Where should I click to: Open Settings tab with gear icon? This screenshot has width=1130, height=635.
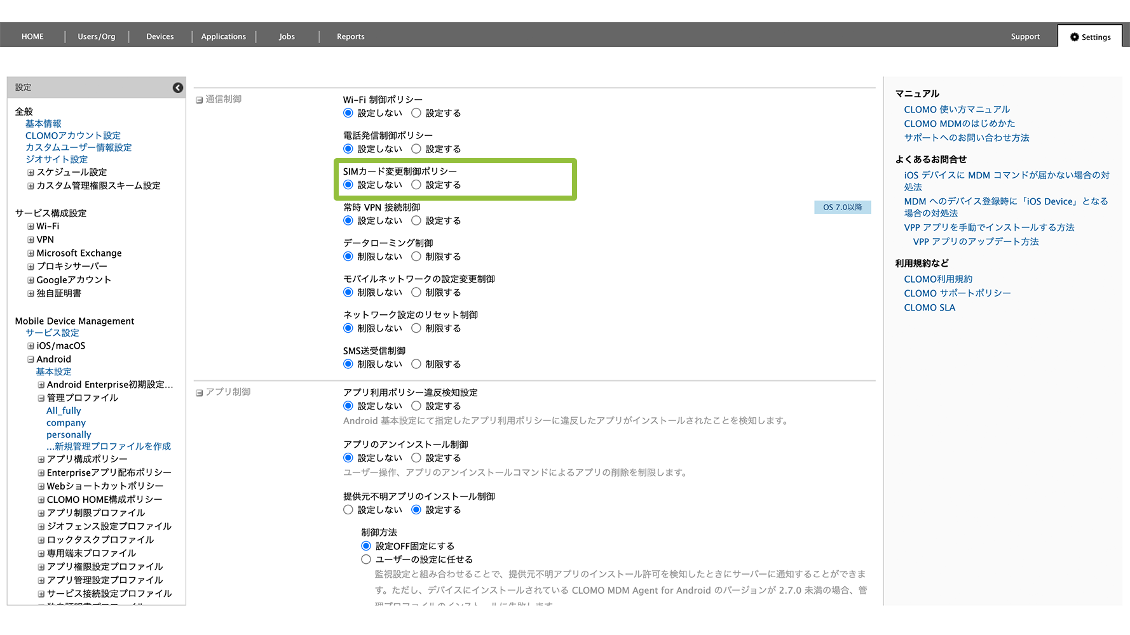1090,37
